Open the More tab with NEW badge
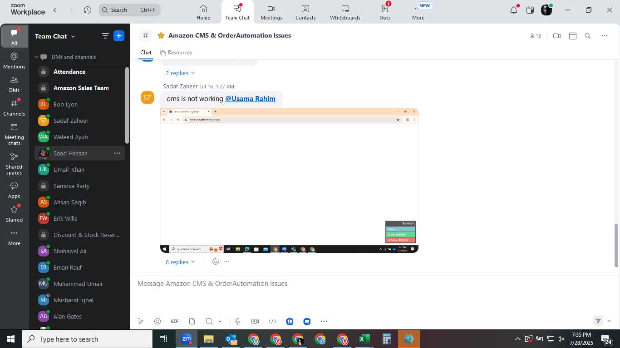Screen dimensions: 620x348 (418, 12)
